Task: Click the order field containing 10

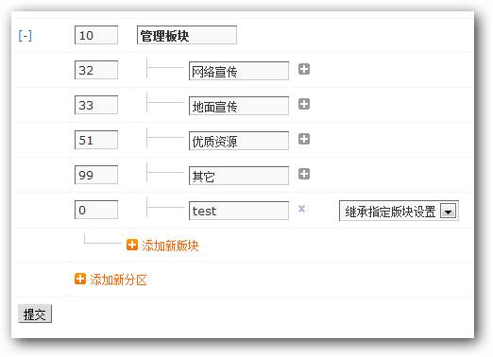Action: point(96,35)
